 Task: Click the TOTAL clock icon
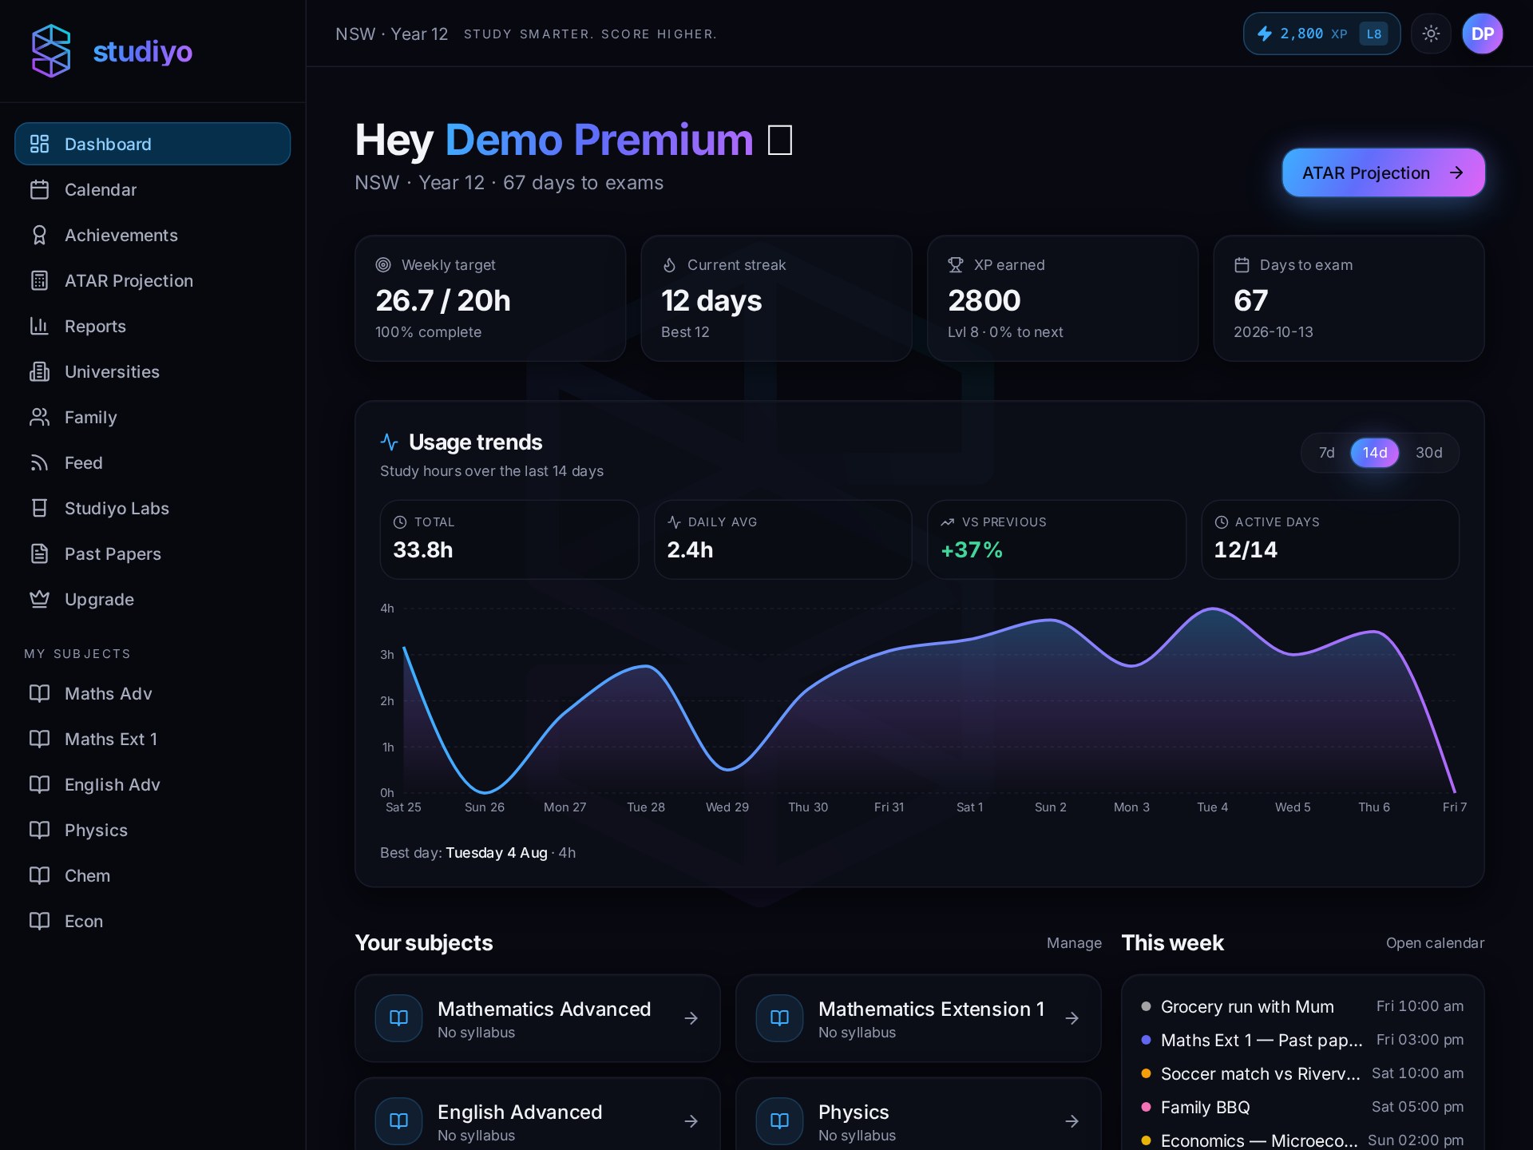click(400, 521)
